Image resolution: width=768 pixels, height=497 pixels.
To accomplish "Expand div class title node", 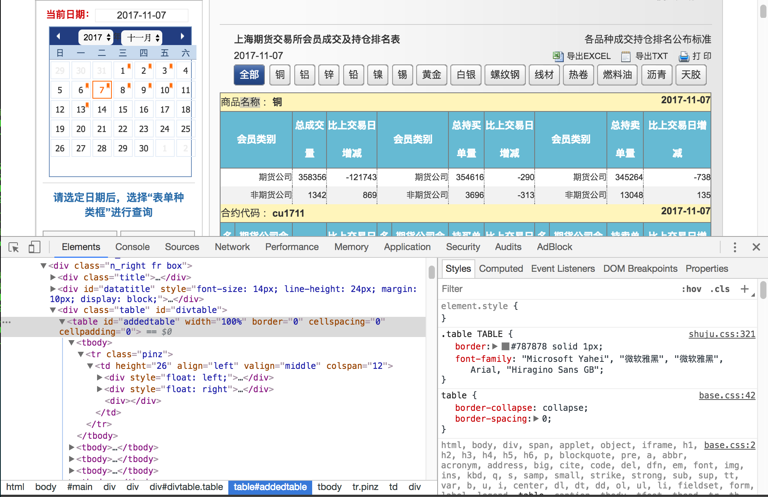I will 53,278.
